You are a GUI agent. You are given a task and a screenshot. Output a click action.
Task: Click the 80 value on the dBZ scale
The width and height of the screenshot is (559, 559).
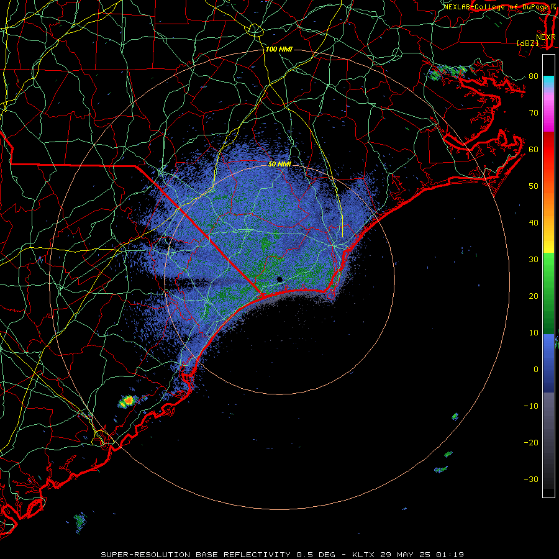pos(534,76)
